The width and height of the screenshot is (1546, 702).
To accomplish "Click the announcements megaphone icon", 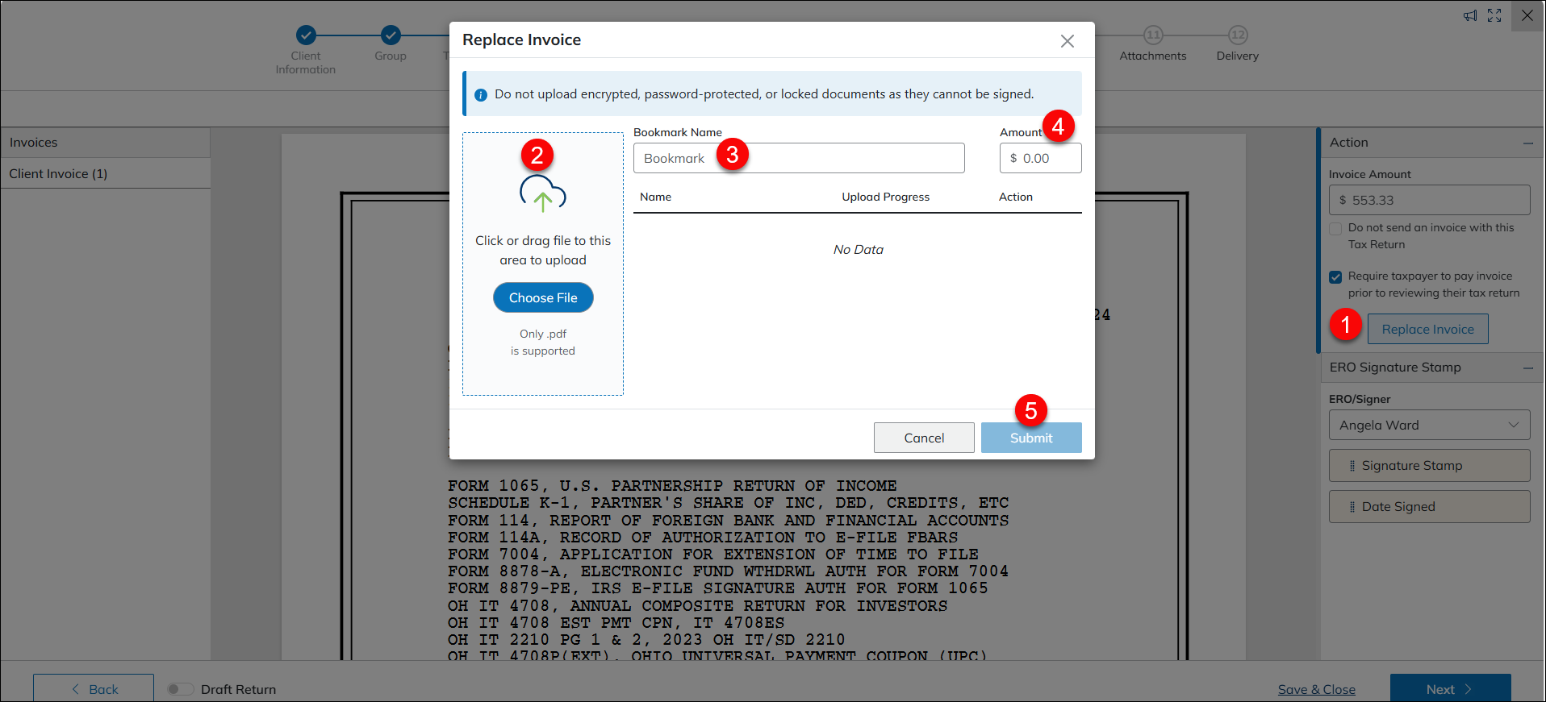I will (x=1470, y=15).
